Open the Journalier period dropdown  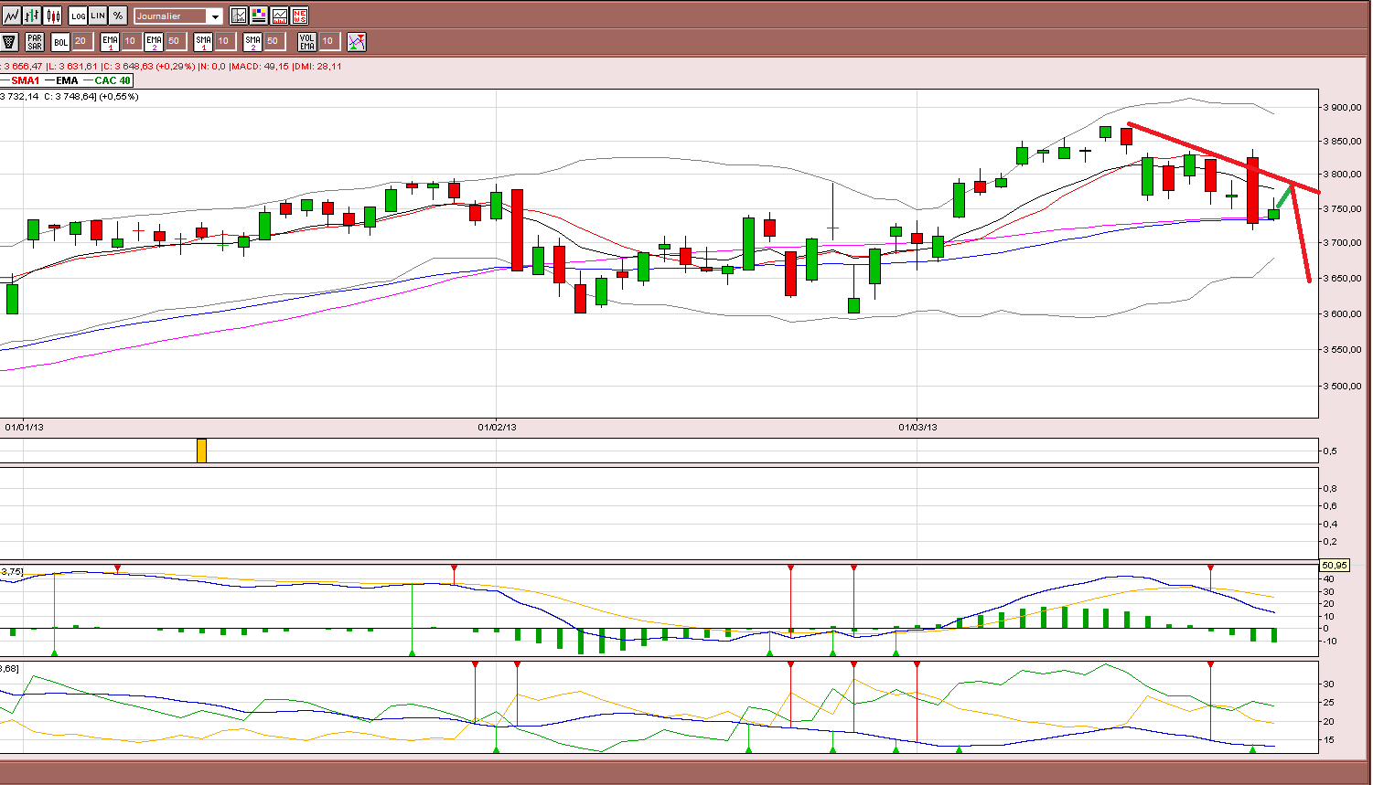(x=177, y=16)
